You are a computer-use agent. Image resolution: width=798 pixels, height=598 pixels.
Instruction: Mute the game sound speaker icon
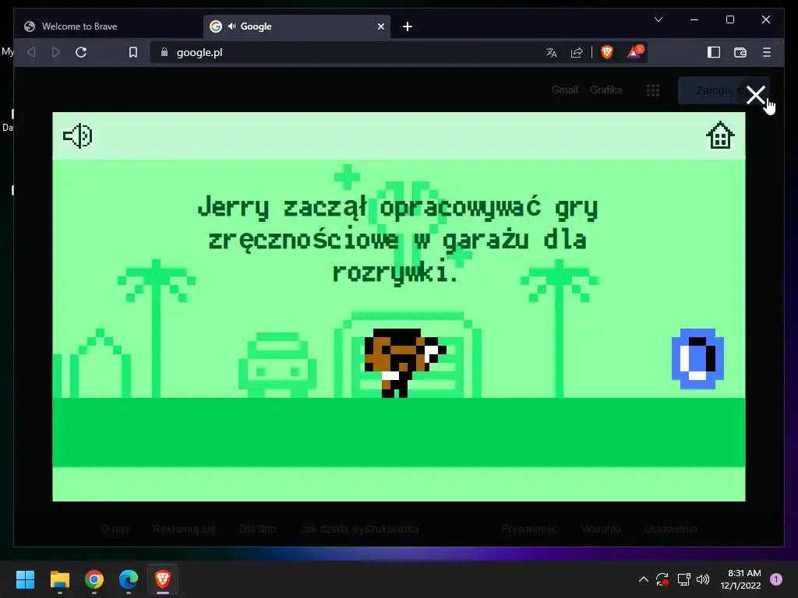click(x=77, y=135)
